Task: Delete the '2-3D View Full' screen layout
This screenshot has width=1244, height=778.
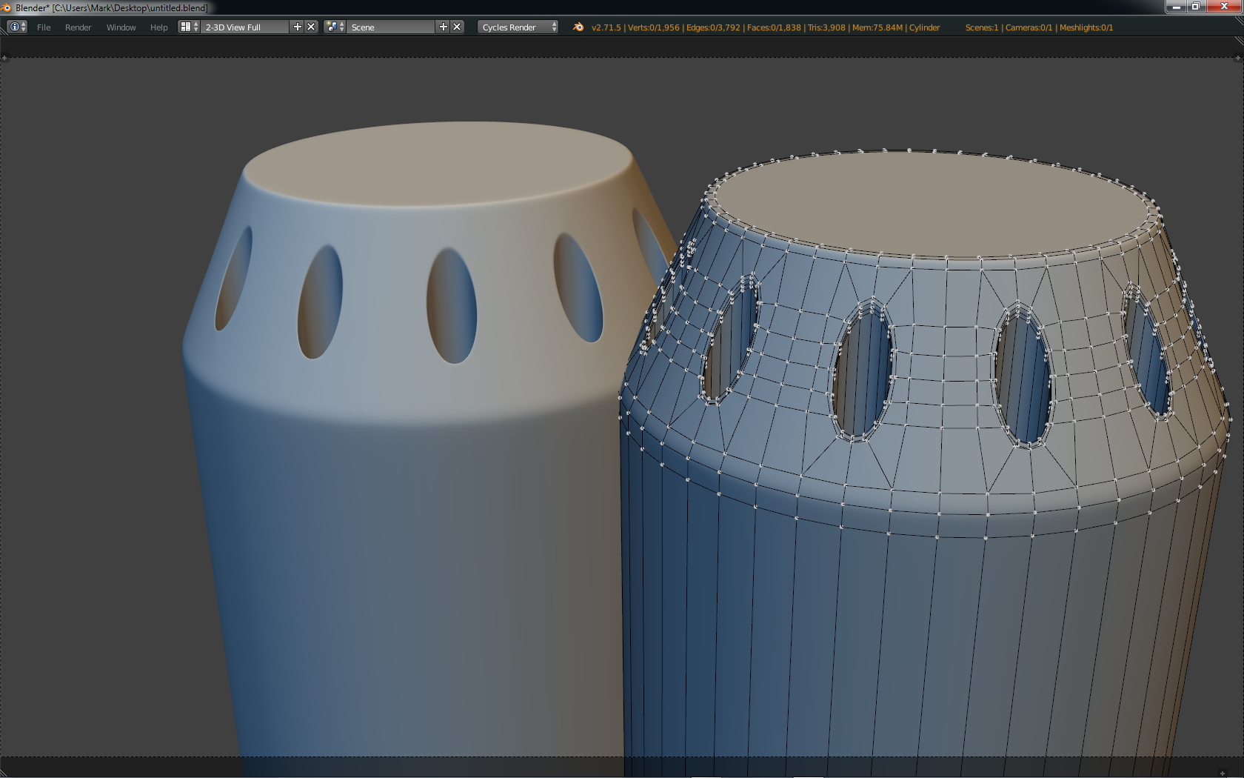Action: [x=311, y=27]
